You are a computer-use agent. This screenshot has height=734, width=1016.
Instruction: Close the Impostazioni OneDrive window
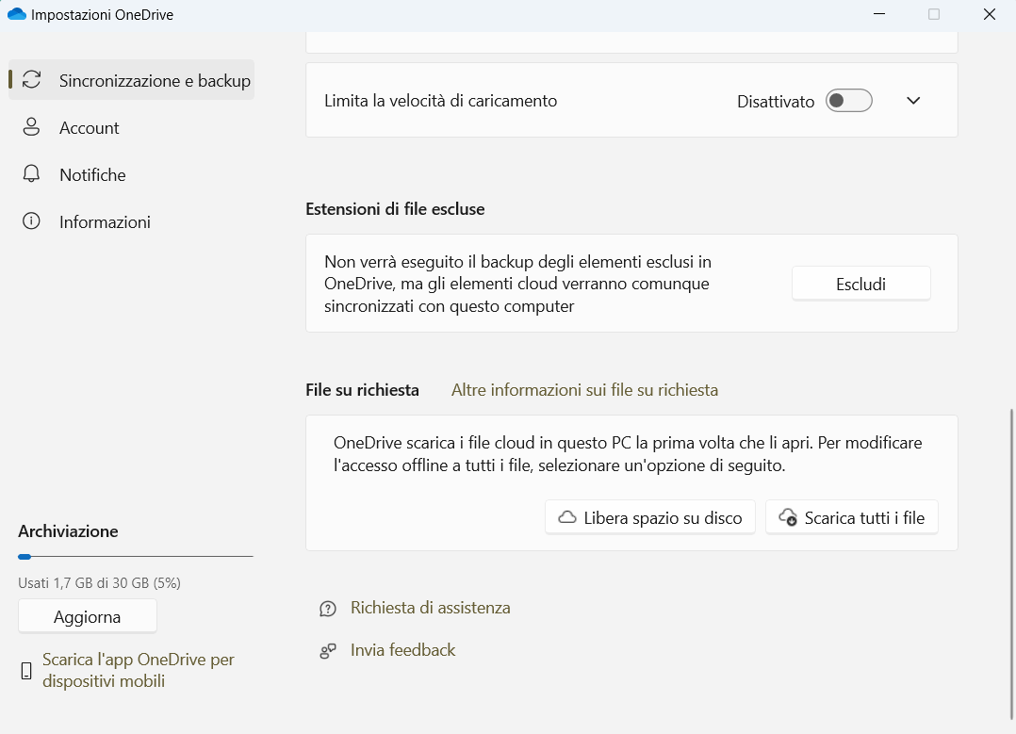click(990, 14)
